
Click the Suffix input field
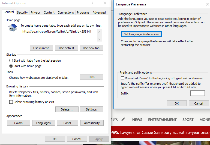coord(197,93)
